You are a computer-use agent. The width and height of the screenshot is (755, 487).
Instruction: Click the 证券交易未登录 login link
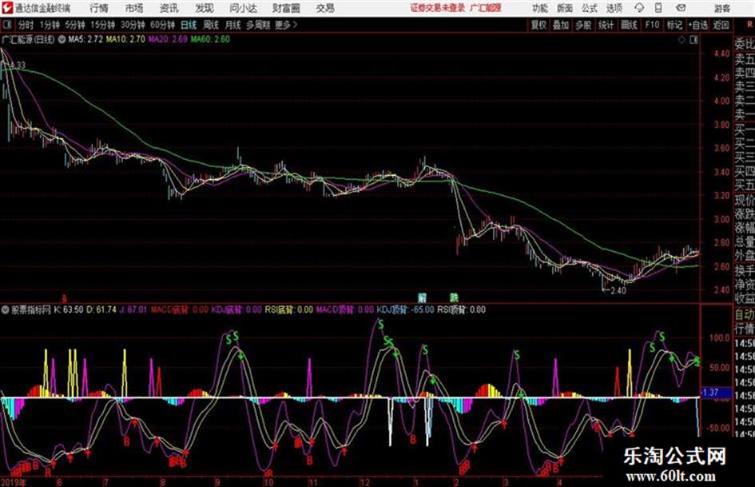point(438,8)
